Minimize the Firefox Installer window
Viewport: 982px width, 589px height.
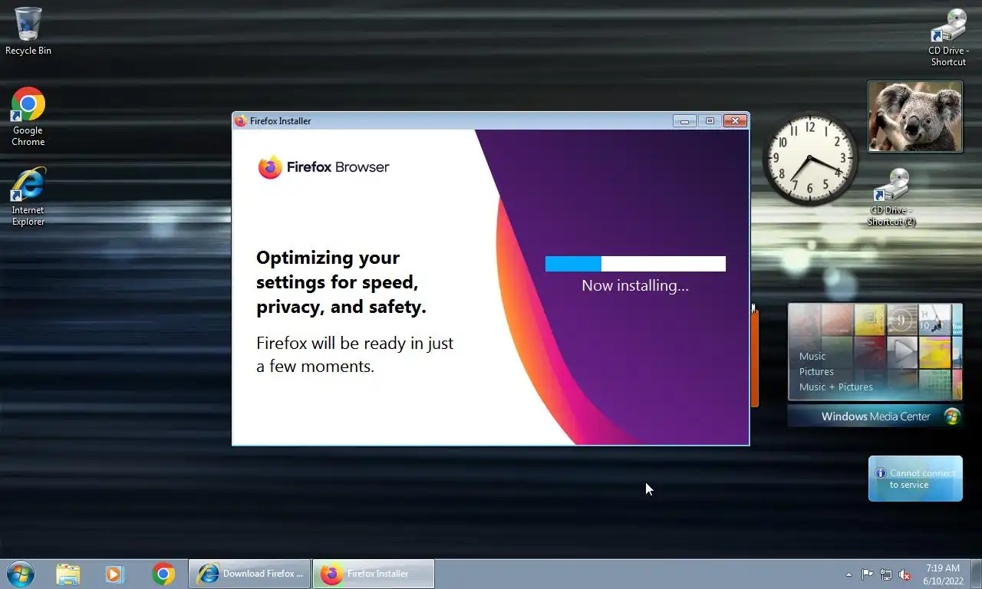tap(684, 121)
